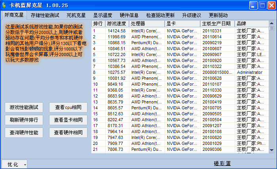
Task: Sort by the 排行 column header
Action: click(98, 24)
